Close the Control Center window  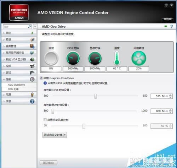[x=172, y=5]
